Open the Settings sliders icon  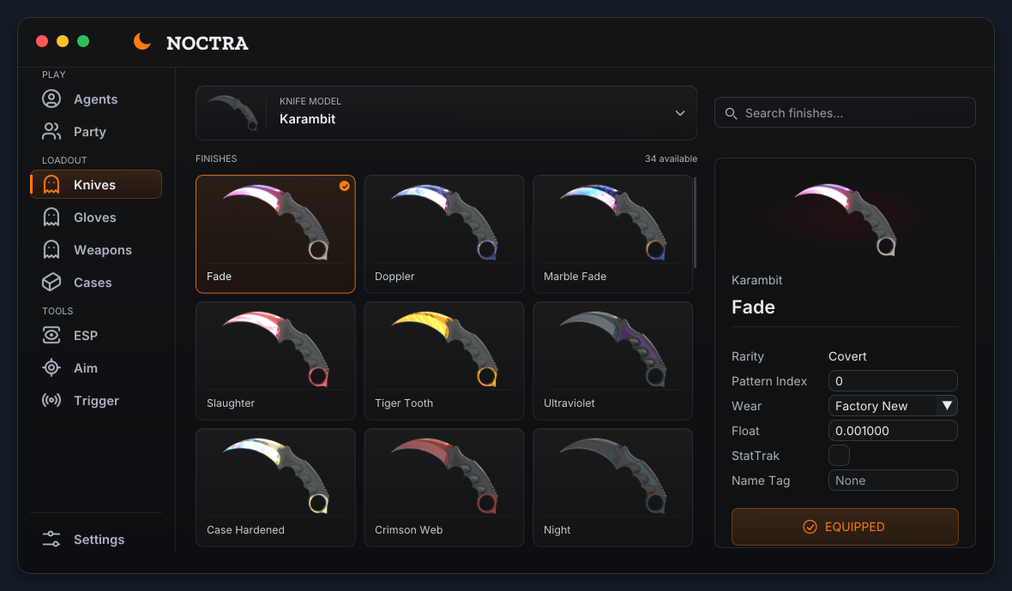[x=51, y=540]
